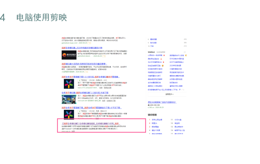Viewport: 260px width, 164px height.
Task: Select the suggested search ranked number 14
Action: tap(180, 130)
